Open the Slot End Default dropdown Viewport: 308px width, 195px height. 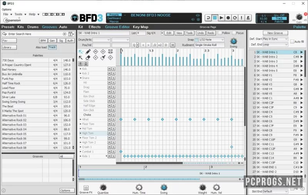(275, 191)
